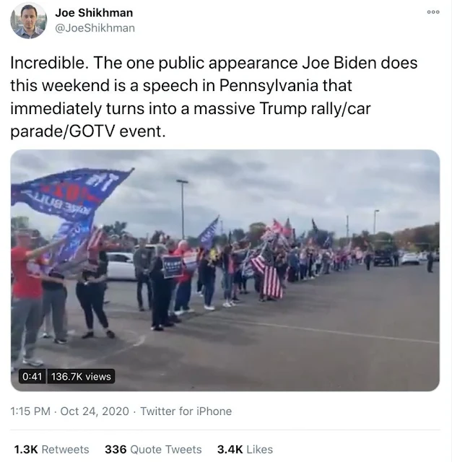Image resolution: width=452 pixels, height=462 pixels.
Task: Click Joe Shikhman's profile avatar
Action: tap(29, 20)
